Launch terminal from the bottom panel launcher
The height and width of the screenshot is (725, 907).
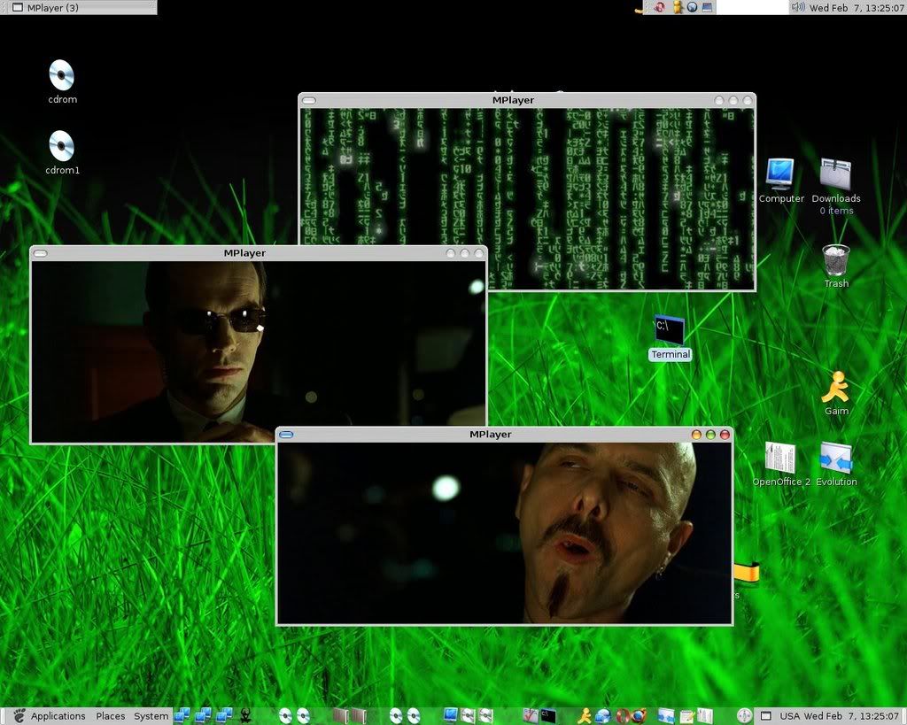point(547,716)
